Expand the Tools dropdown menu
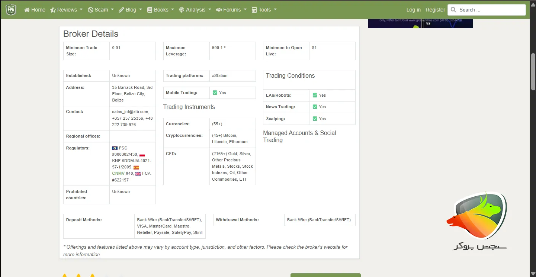The image size is (536, 277). click(264, 10)
